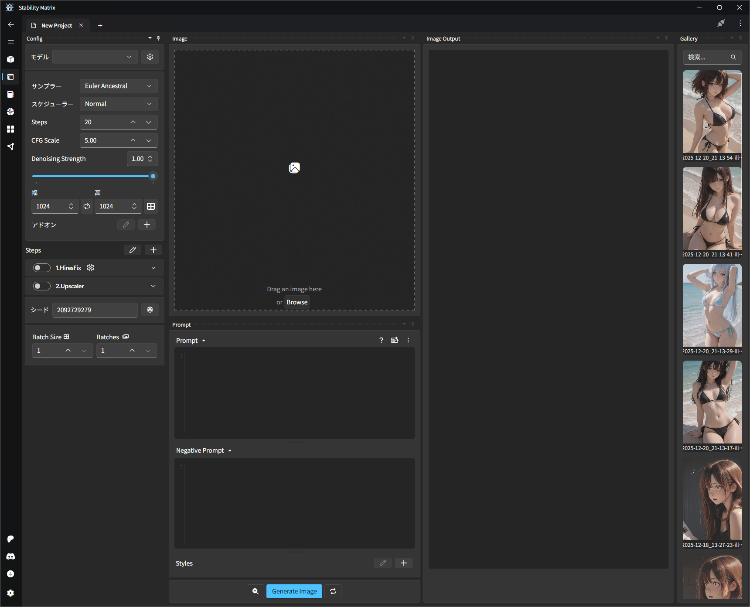Image resolution: width=750 pixels, height=607 pixels.
Task: Click Browse to choose an image
Action: tap(297, 302)
